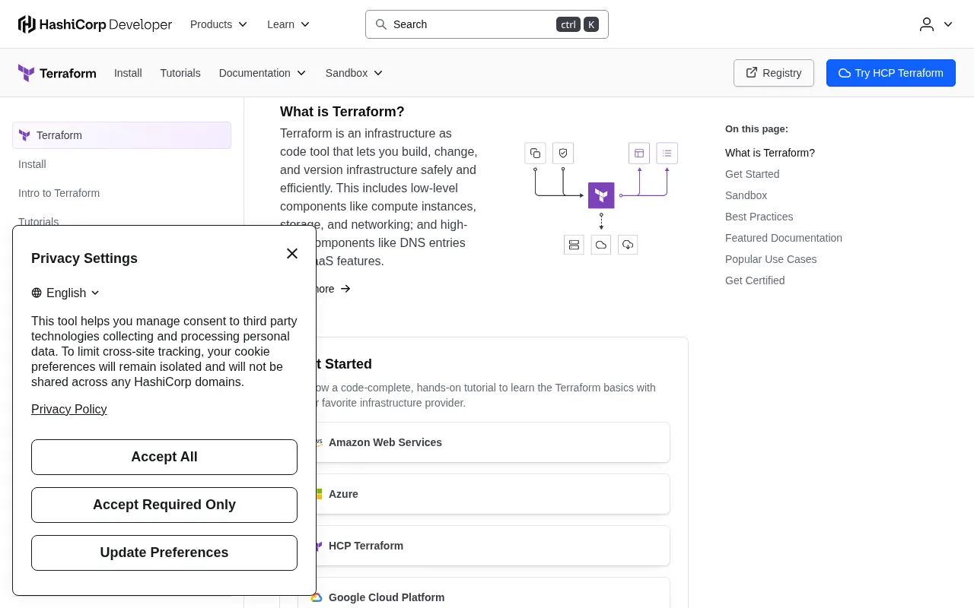Click the Update Preferences button
The height and width of the screenshot is (608, 974).
[164, 553]
